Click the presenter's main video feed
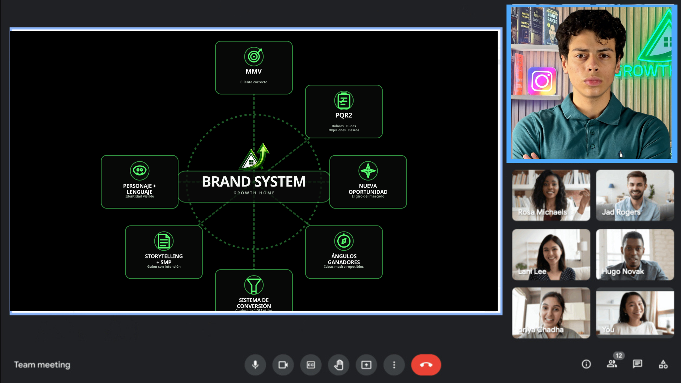 pyautogui.click(x=592, y=84)
